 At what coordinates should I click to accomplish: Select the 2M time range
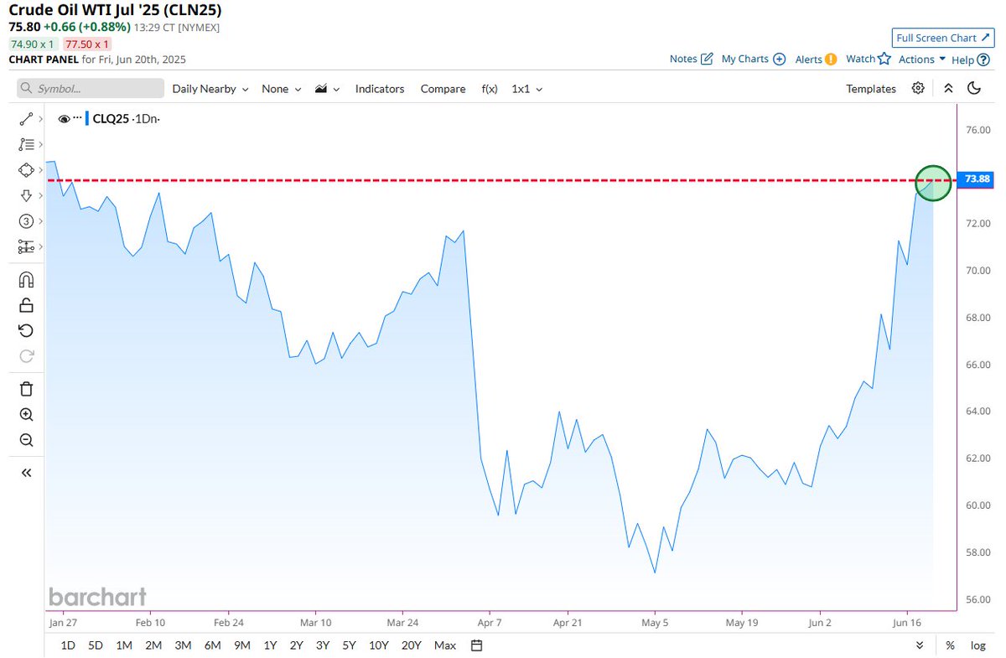153,645
